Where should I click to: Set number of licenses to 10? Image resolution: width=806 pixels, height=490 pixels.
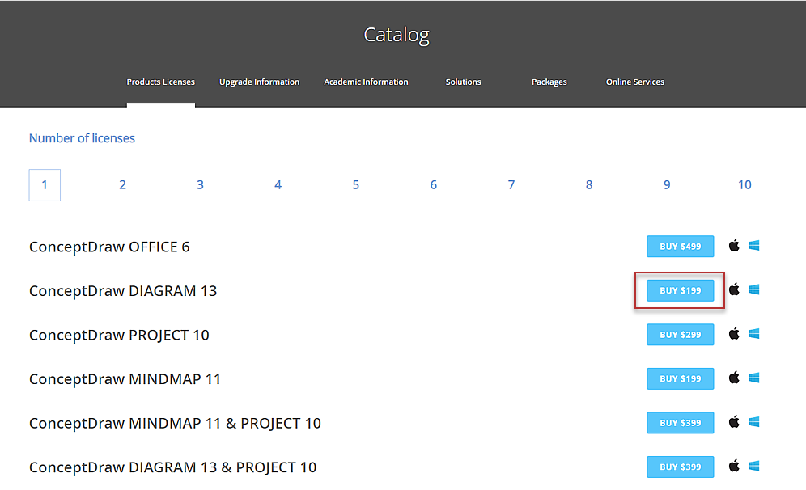744,185
